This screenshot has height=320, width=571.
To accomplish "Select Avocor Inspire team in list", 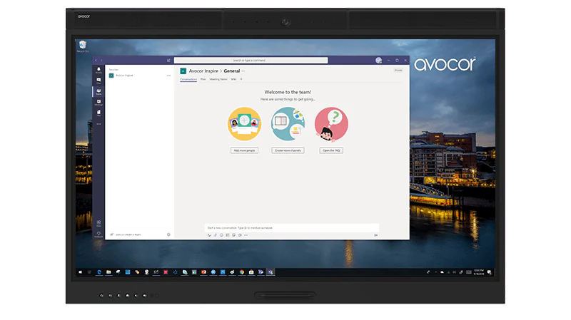I will (139, 76).
